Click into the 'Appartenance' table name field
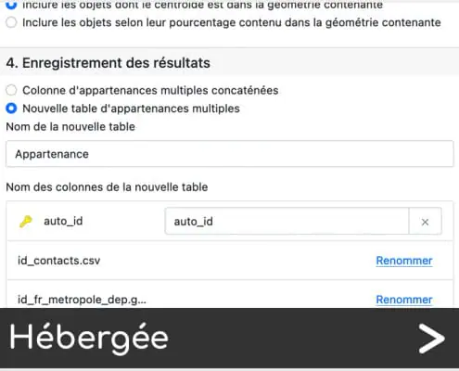This screenshot has width=459, height=371. tap(230, 154)
